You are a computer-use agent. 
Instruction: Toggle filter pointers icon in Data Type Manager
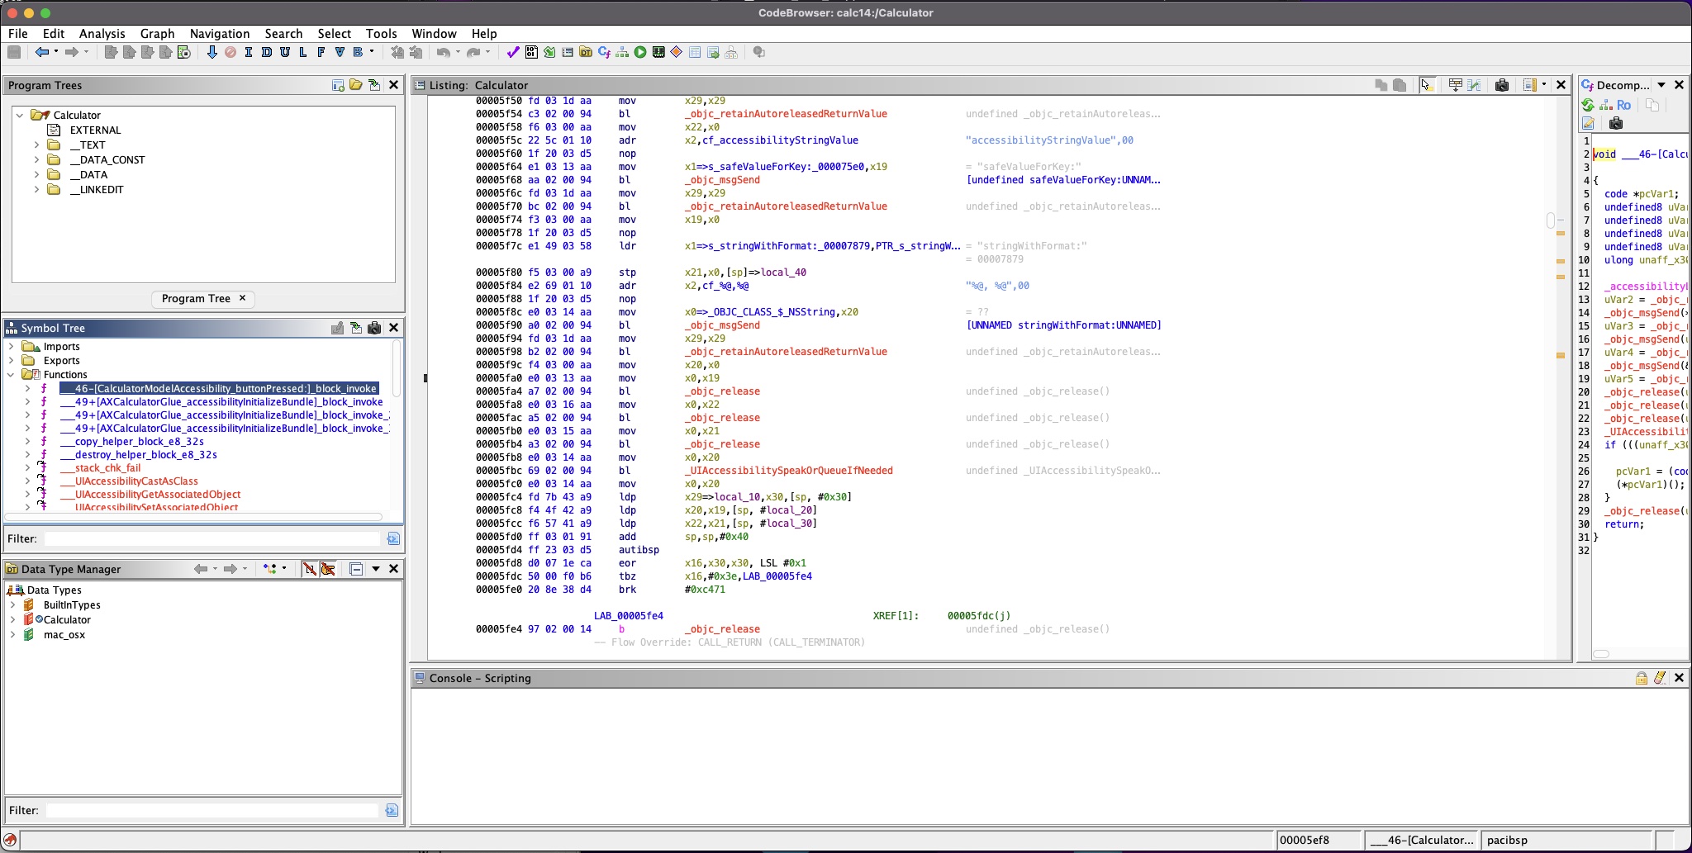coord(328,569)
